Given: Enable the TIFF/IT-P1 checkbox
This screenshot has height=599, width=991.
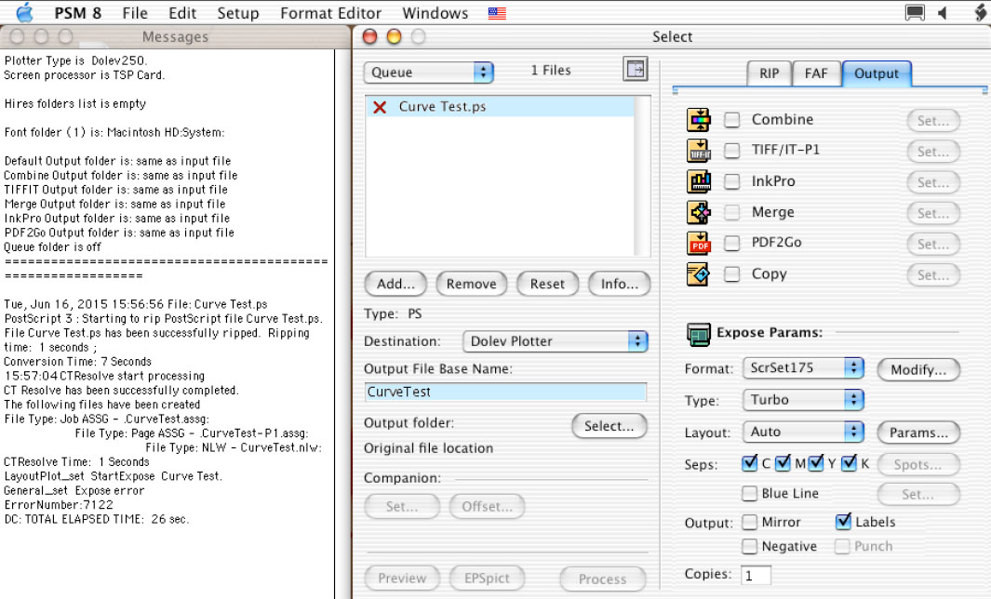Looking at the screenshot, I should pyautogui.click(x=732, y=151).
